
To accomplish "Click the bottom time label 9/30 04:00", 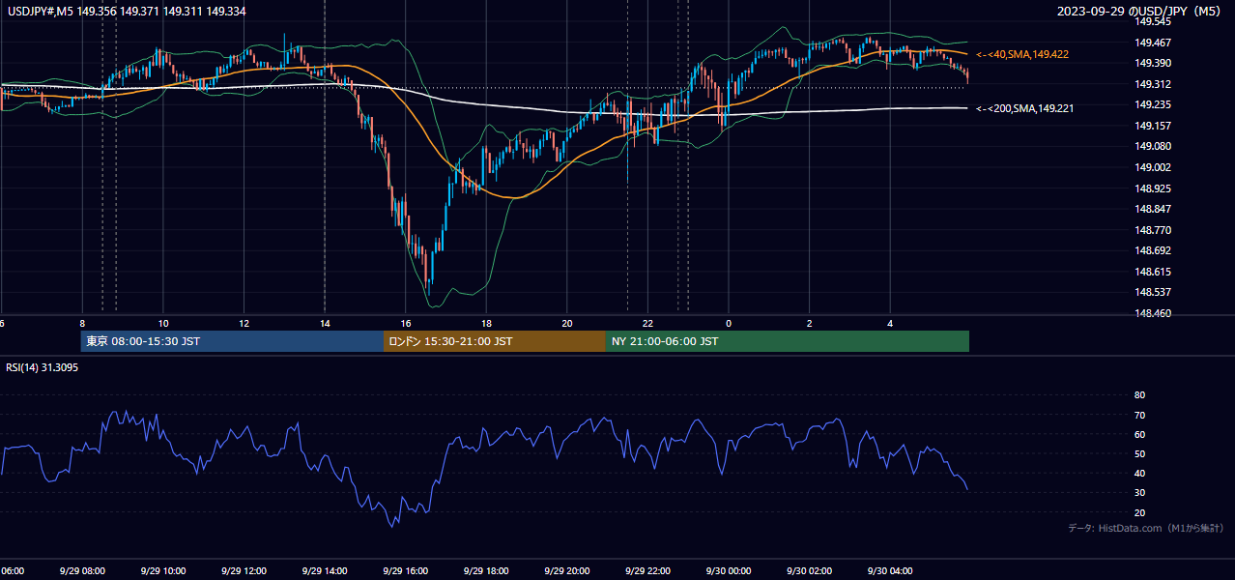I will pyautogui.click(x=890, y=571).
